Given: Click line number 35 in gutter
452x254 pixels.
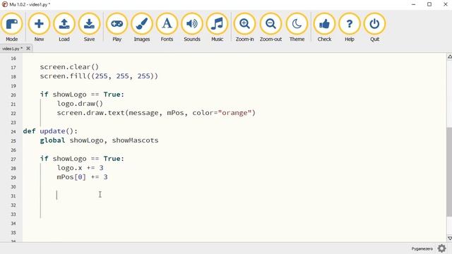Looking at the screenshot, I should [13, 233].
